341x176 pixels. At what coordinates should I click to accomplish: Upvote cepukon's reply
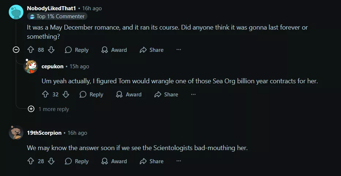tap(45, 95)
